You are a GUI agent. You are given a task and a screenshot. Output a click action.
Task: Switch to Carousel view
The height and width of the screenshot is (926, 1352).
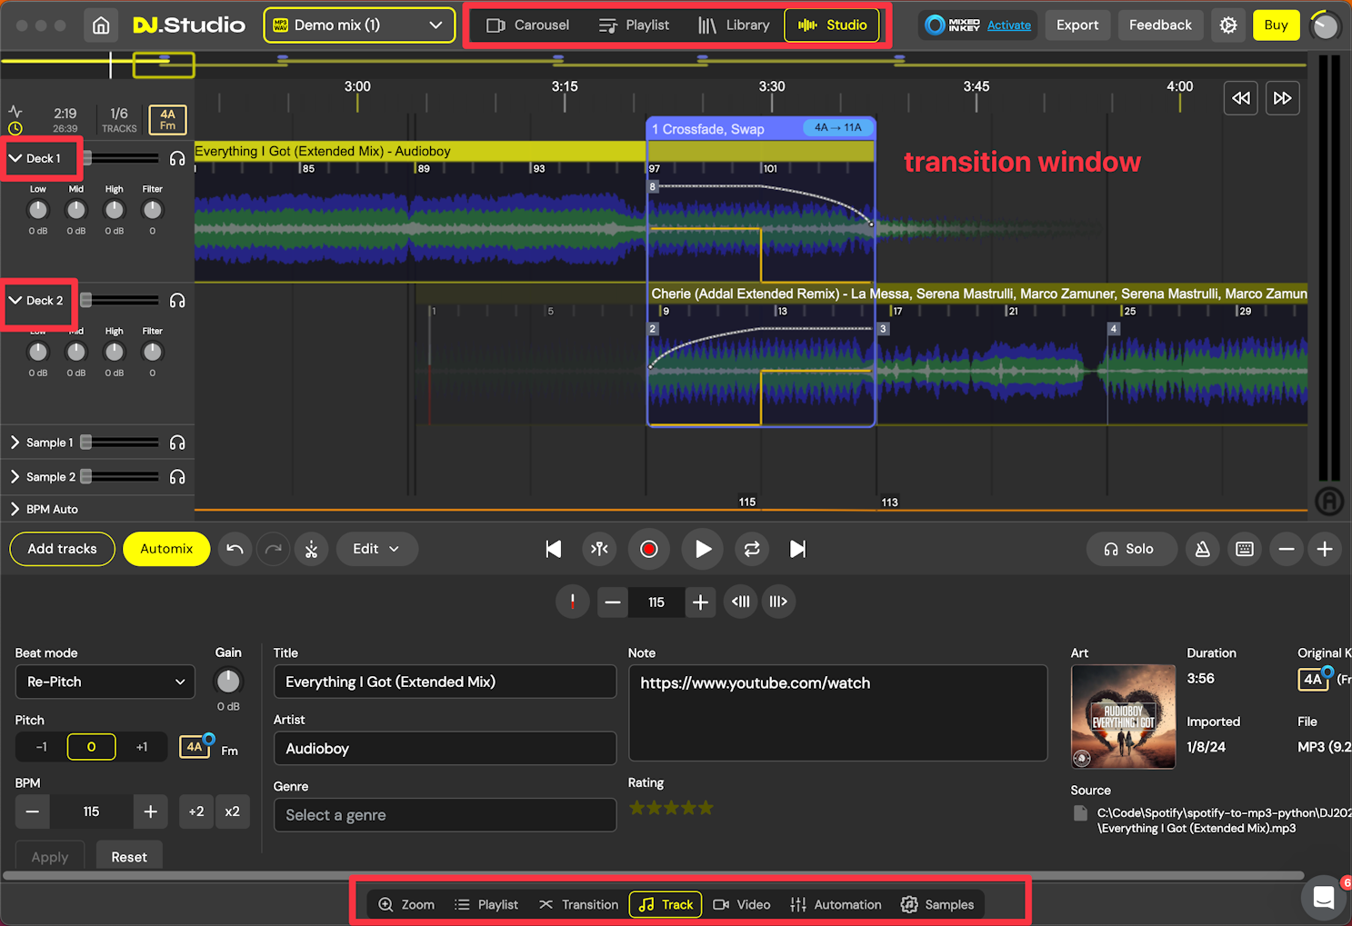coord(528,25)
